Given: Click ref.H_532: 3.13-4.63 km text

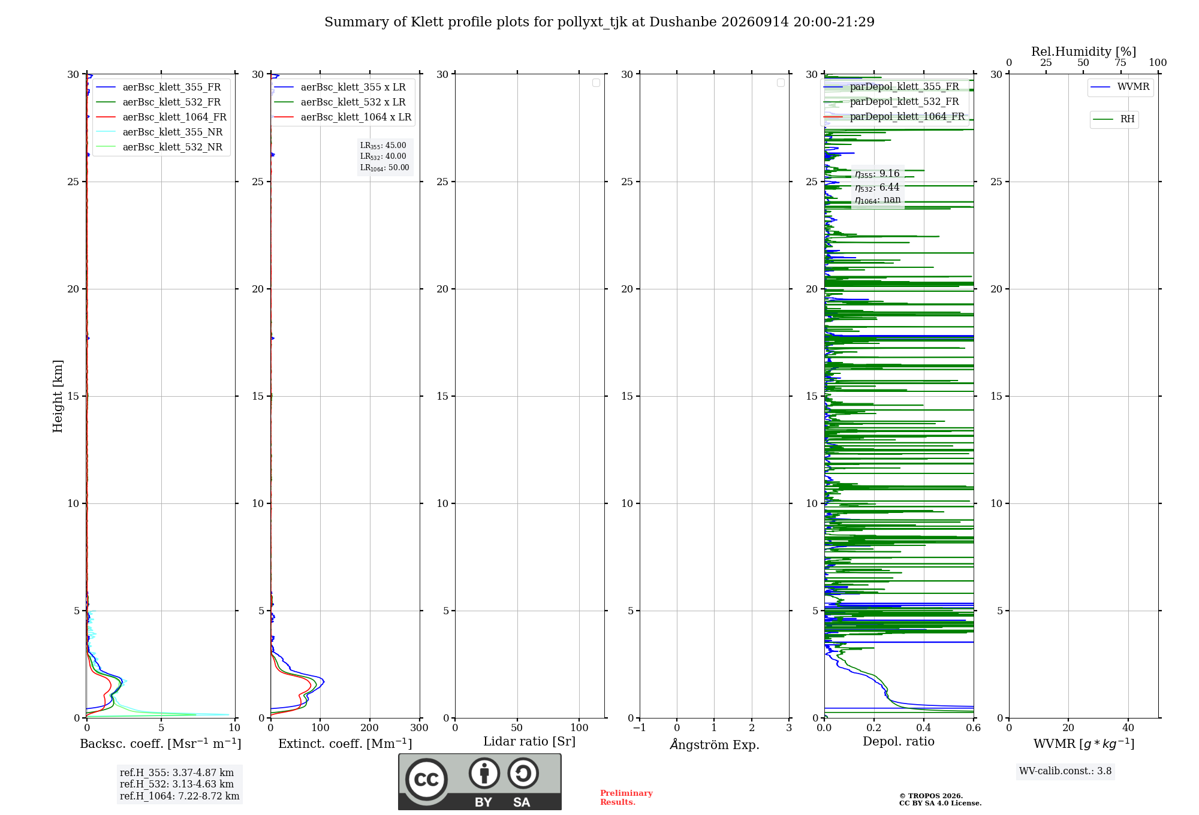Looking at the screenshot, I should click(x=177, y=784).
